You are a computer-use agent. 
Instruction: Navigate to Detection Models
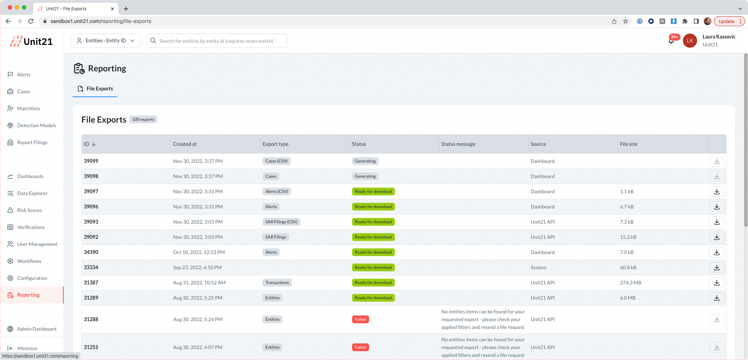click(36, 125)
